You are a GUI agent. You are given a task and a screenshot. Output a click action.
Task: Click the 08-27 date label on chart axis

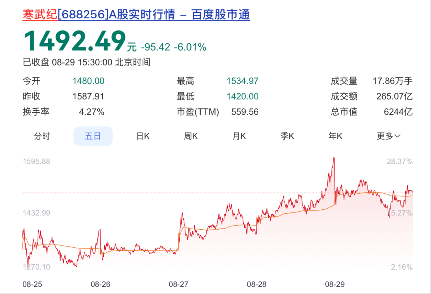pyautogui.click(x=178, y=284)
